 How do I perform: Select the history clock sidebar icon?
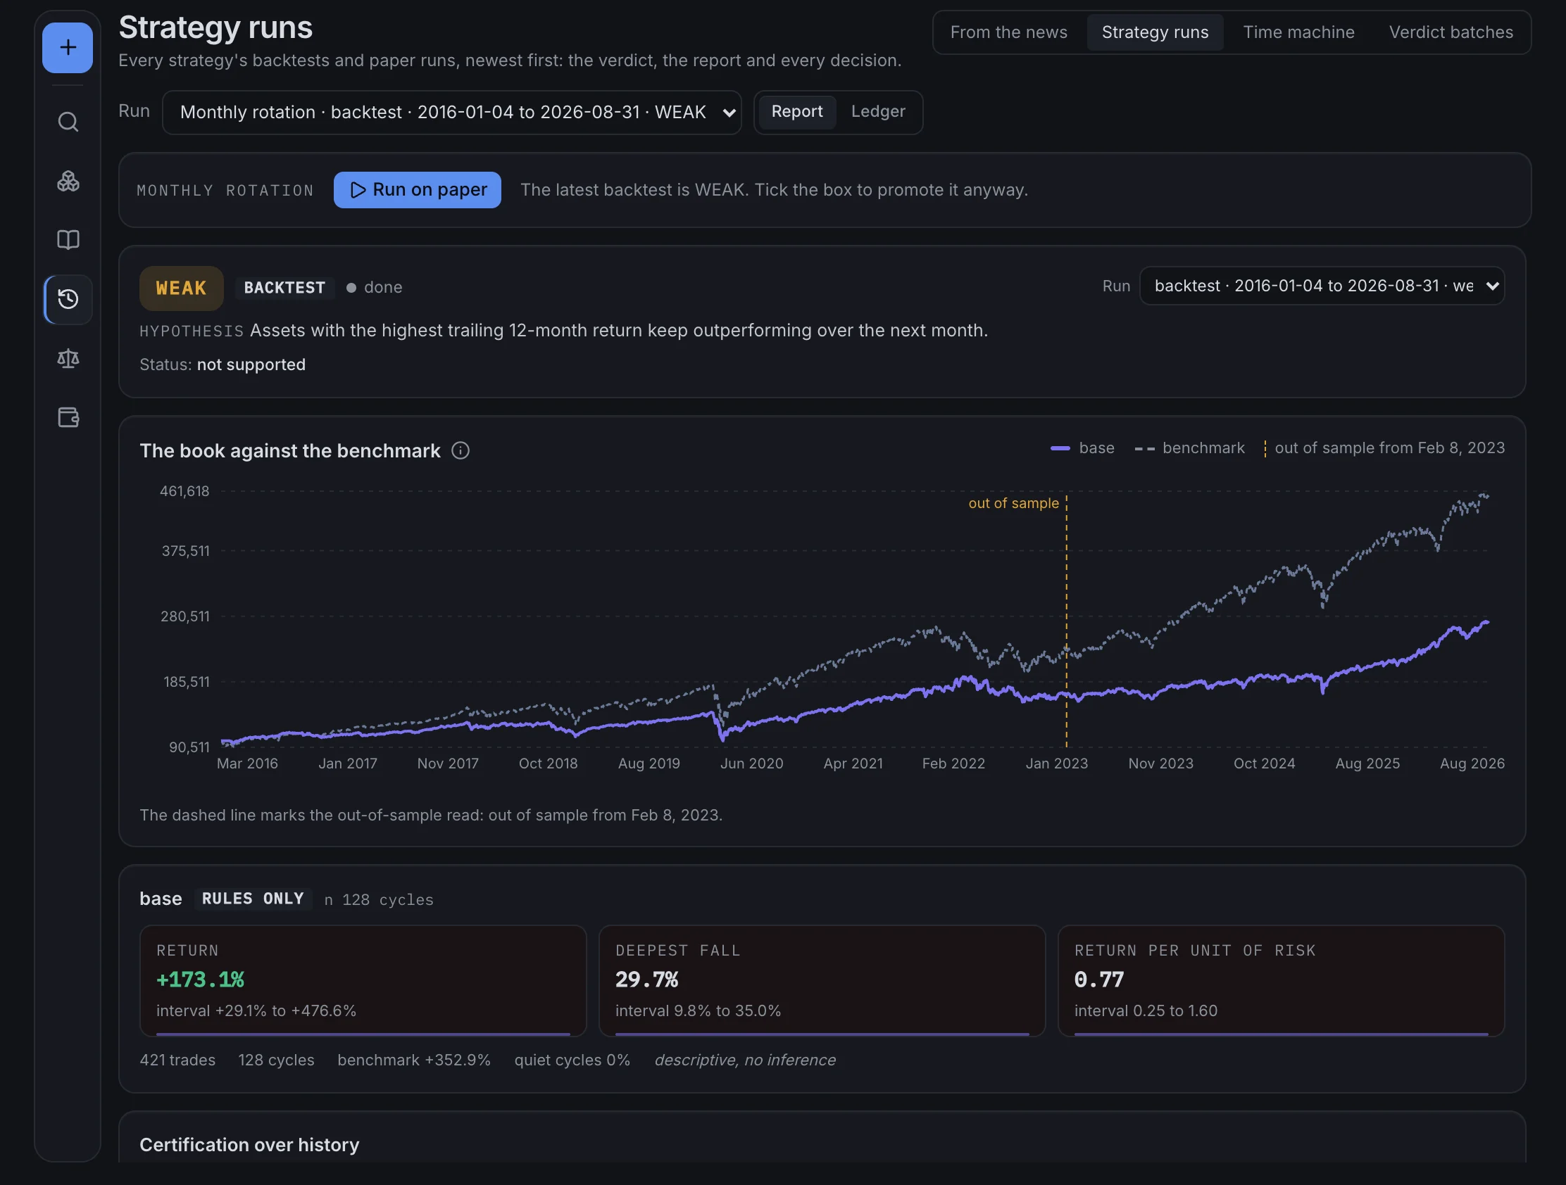[x=68, y=299]
